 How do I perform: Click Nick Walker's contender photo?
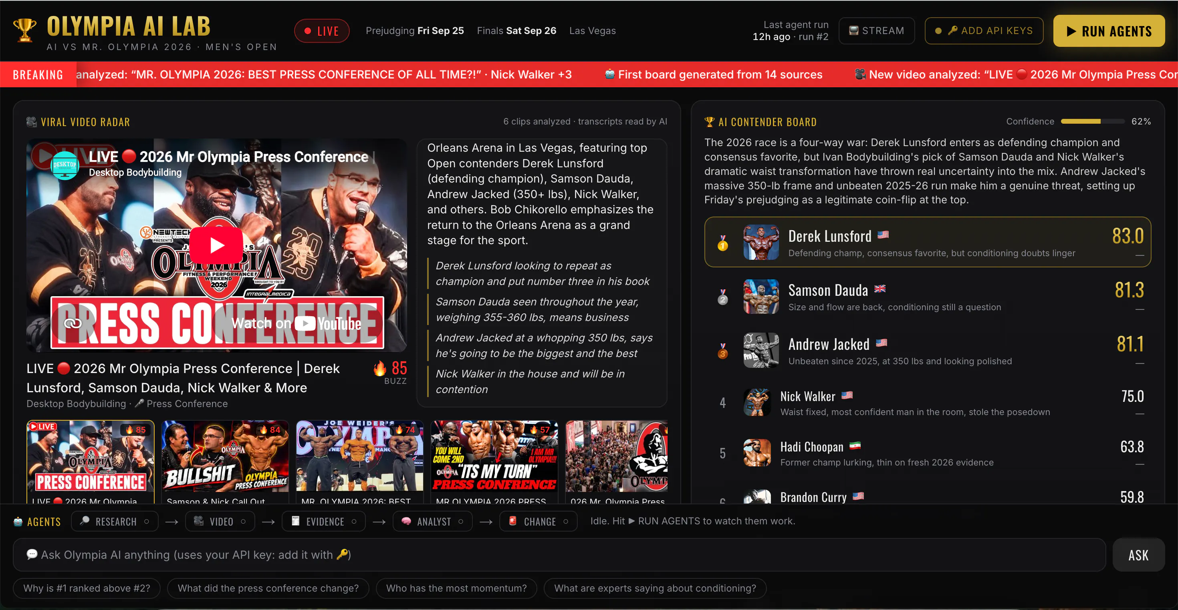coord(757,402)
